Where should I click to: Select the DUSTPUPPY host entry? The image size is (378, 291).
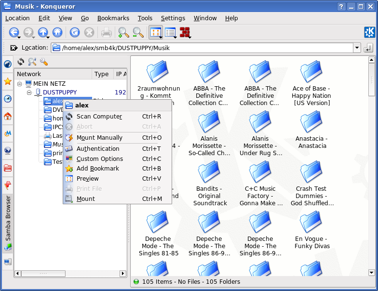tap(60, 93)
